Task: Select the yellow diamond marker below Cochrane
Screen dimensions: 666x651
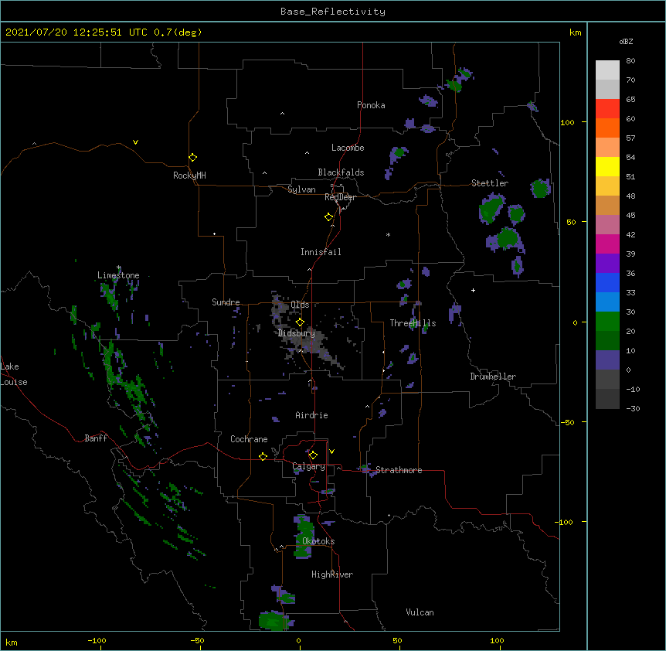Action: pos(263,456)
